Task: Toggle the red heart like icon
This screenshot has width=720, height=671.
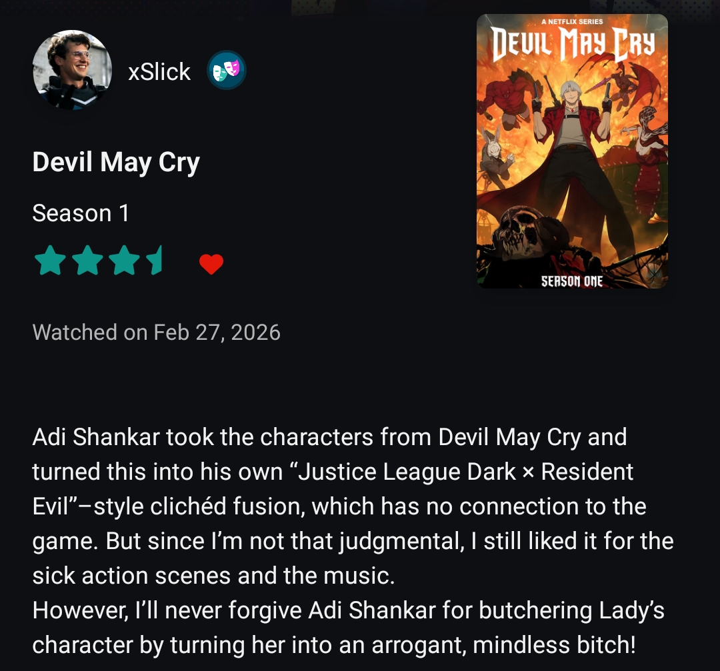Action: tap(211, 264)
